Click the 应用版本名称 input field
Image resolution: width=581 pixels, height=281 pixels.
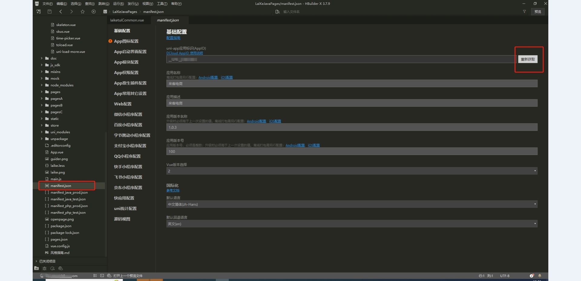click(352, 128)
